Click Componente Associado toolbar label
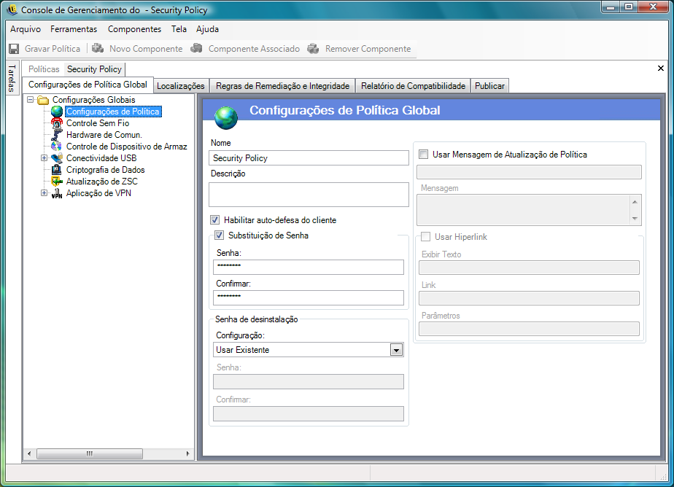The height and width of the screenshot is (487, 674). [254, 49]
